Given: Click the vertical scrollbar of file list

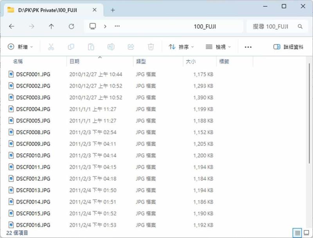Looking at the screenshot, I should coord(309,114).
